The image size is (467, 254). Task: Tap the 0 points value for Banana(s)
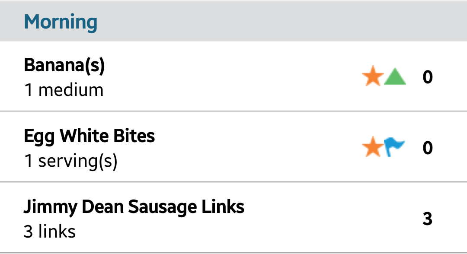pos(427,77)
